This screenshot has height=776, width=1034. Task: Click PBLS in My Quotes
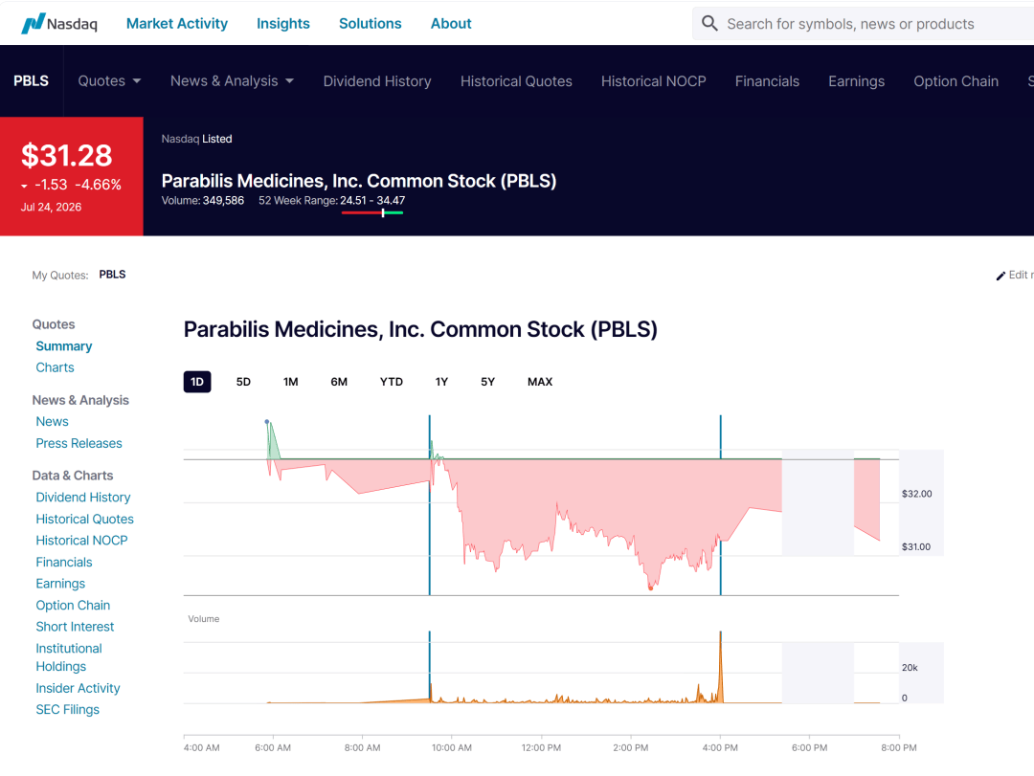click(112, 275)
